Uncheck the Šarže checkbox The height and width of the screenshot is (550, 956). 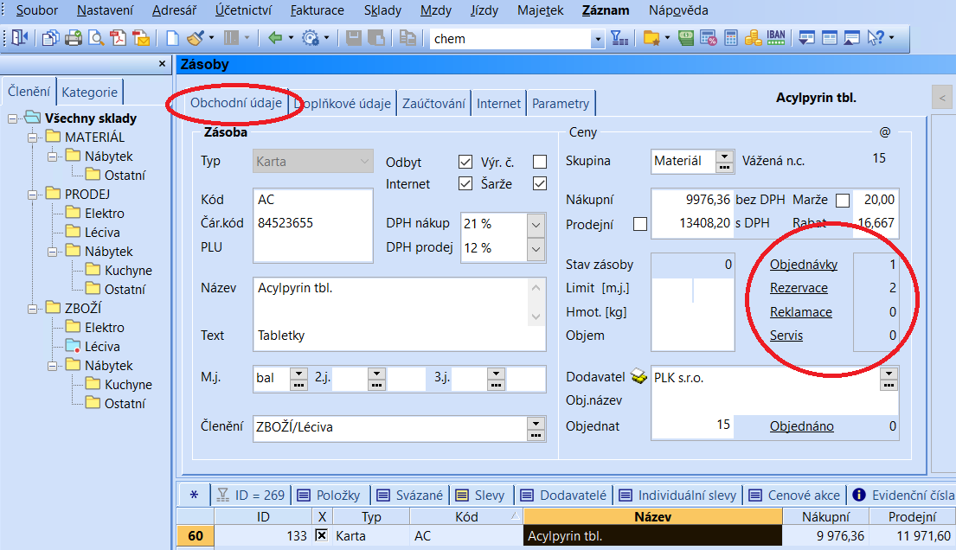click(540, 183)
